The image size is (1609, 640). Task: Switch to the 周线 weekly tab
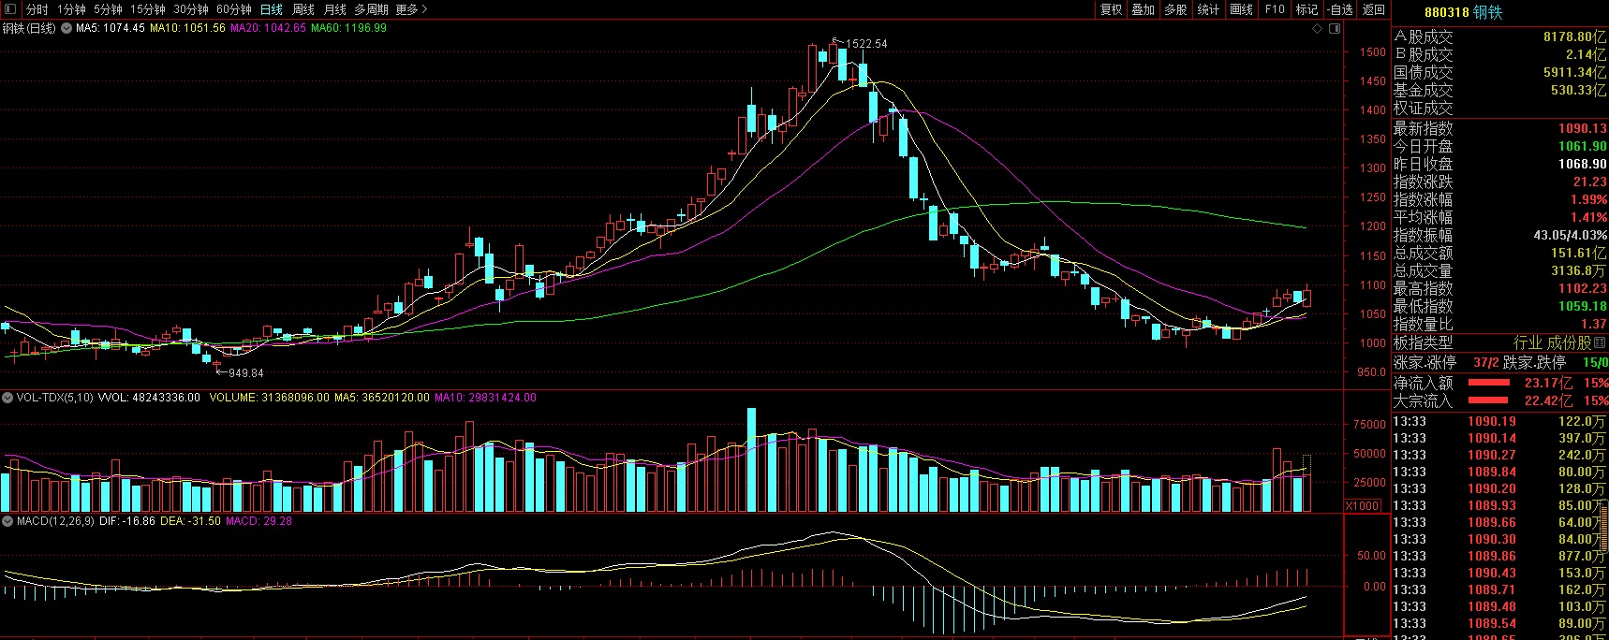click(x=303, y=9)
